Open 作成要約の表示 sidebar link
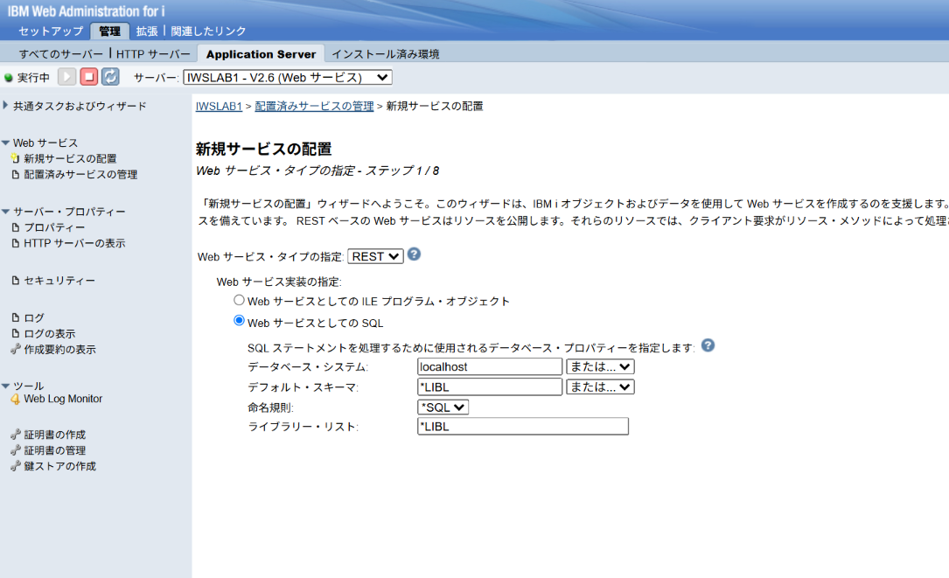The height and width of the screenshot is (578, 949). click(60, 349)
